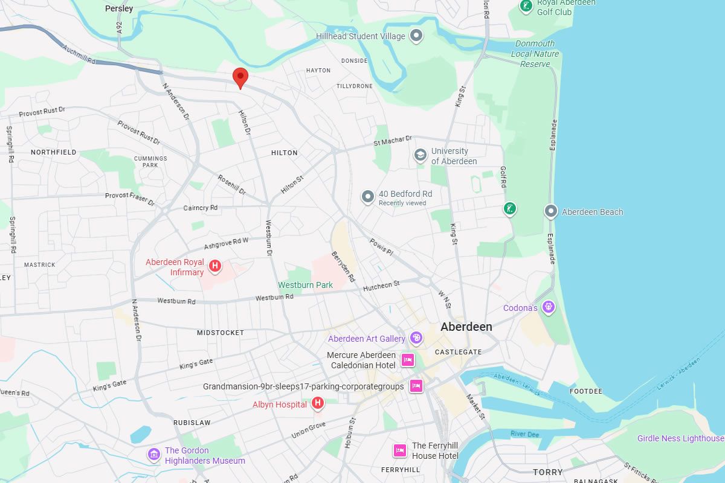
Task: Open the 40 Bedford Rd recently viewed pin
Action: tap(368, 196)
